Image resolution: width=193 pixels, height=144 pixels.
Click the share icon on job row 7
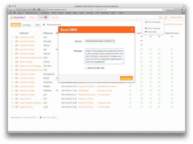pos(16,62)
